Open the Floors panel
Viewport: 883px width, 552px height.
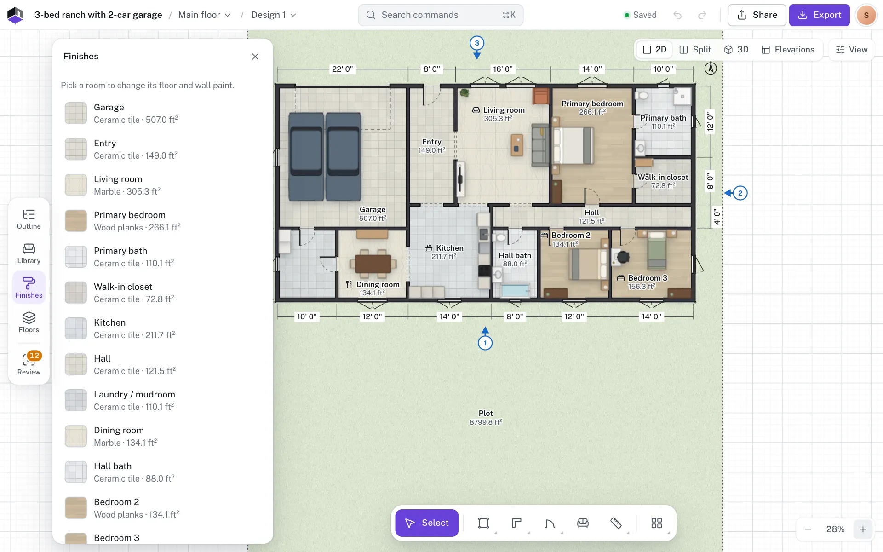[29, 322]
